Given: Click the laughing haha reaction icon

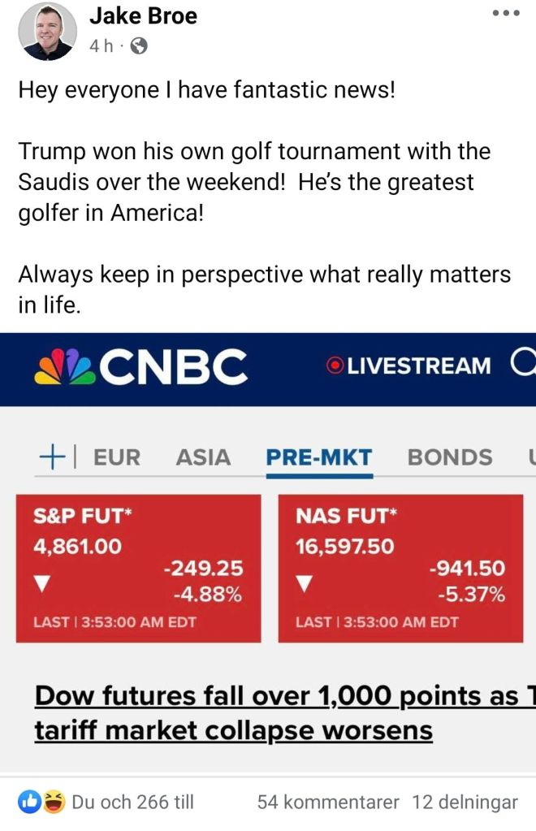Looking at the screenshot, I should pyautogui.click(x=53, y=803).
